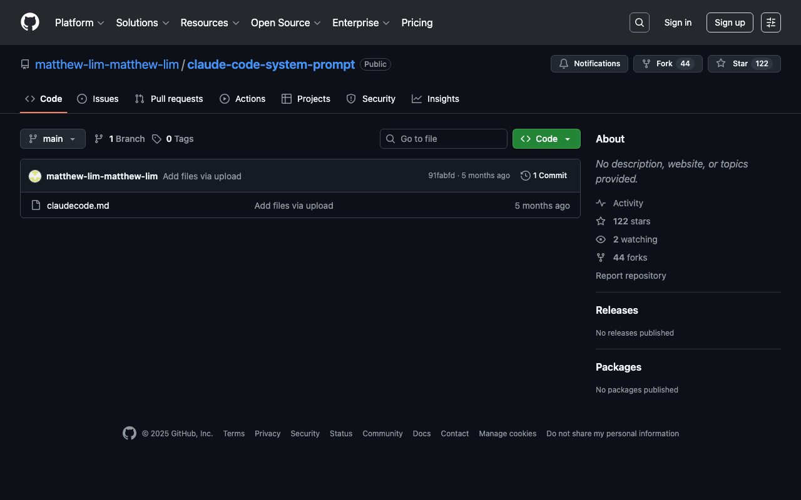Click the user avatar beside latest commit
Image resolution: width=801 pixels, height=500 pixels.
click(35, 176)
